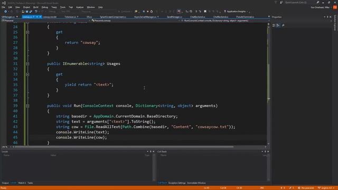Open the Solution Explorer side tab
This screenshot has height=190, width=338.
coord(335,23)
